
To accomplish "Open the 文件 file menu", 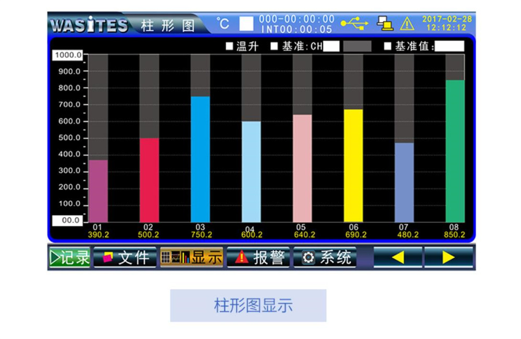I will point(125,257).
